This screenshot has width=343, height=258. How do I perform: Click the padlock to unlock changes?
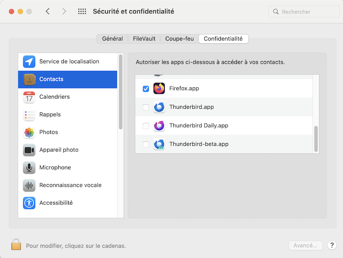pyautogui.click(x=16, y=245)
